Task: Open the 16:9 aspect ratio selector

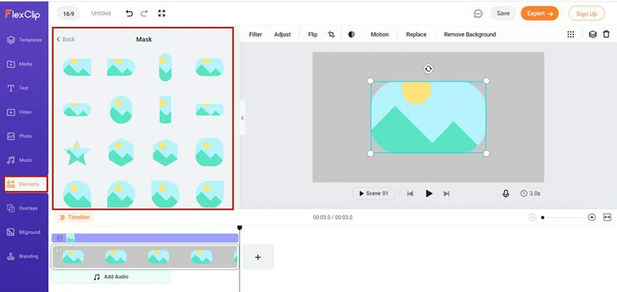Action: [69, 13]
